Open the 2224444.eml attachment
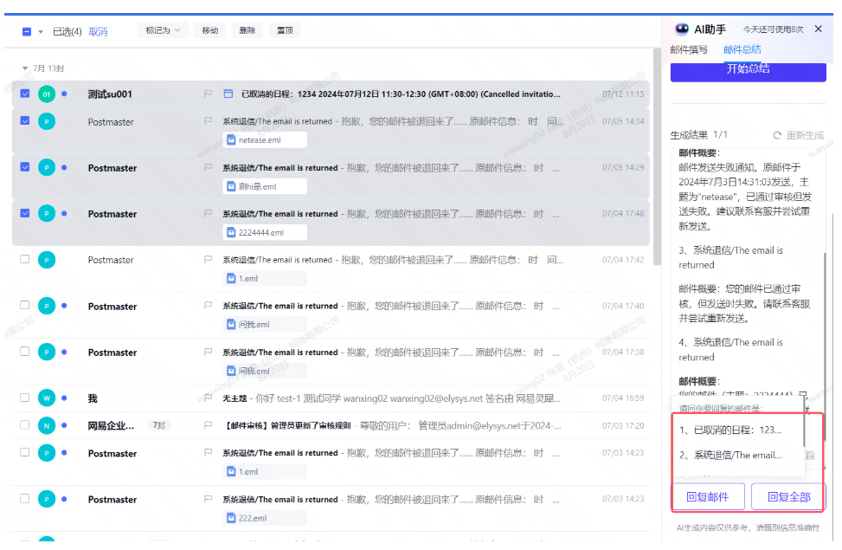The width and height of the screenshot is (842, 550). click(x=265, y=232)
